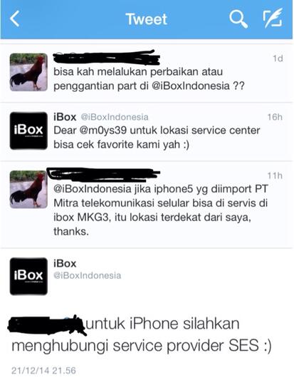Compose a new tweet with quill icon
The width and height of the screenshot is (294, 385).
point(273,18)
